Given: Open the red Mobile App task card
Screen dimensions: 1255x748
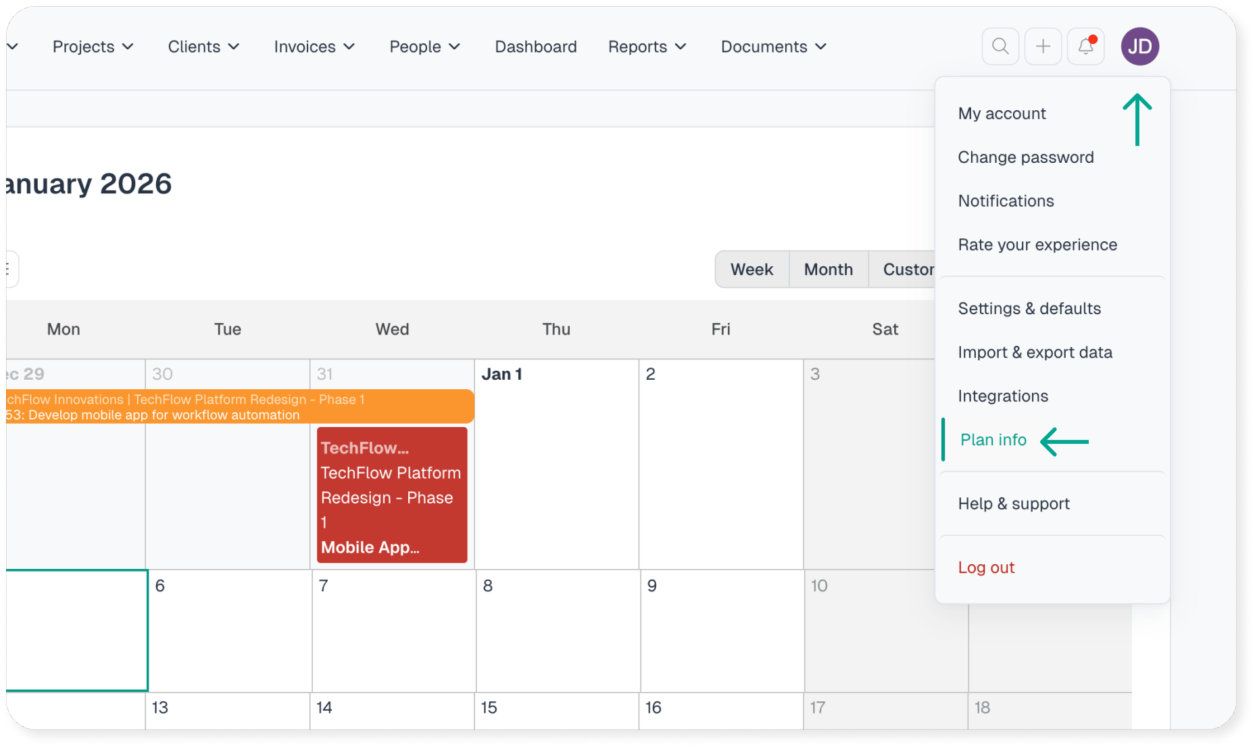Looking at the screenshot, I should [392, 495].
